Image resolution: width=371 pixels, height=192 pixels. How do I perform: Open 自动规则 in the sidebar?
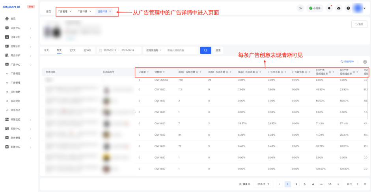pos(15,101)
